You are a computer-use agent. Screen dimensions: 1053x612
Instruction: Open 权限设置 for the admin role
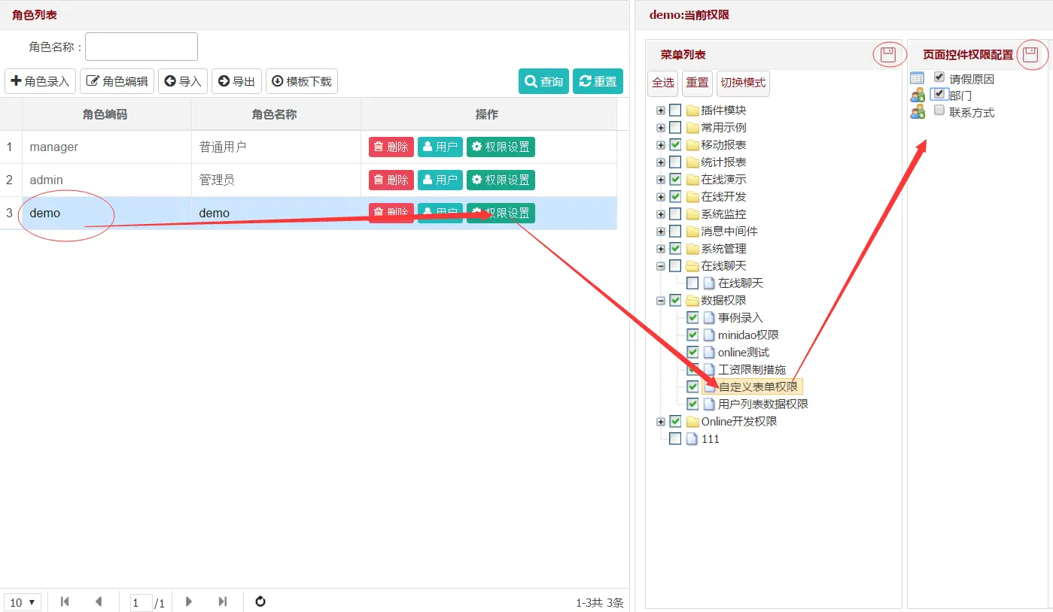click(x=501, y=180)
